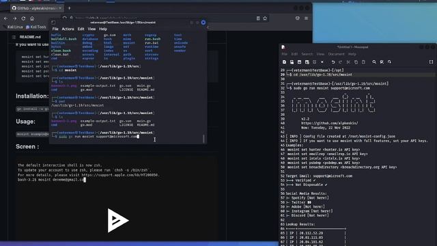Click the Save As icon in Mousepad toolbar
Viewport: 437px width, 246px height.
307,62
